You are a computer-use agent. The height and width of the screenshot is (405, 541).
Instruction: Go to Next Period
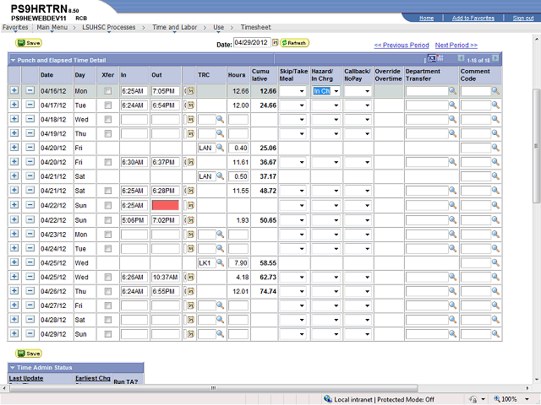pyautogui.click(x=456, y=45)
